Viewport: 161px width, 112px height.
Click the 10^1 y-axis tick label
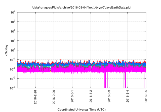click(x=13, y=41)
